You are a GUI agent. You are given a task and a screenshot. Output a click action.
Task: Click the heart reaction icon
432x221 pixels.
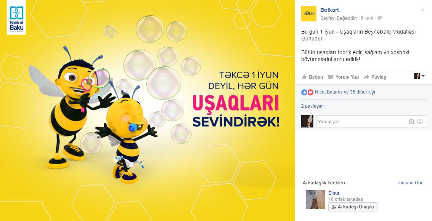(310, 92)
